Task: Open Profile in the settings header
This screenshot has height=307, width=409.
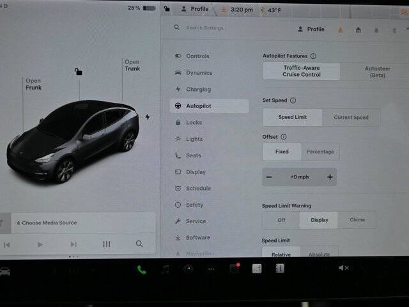Action: coord(311,29)
